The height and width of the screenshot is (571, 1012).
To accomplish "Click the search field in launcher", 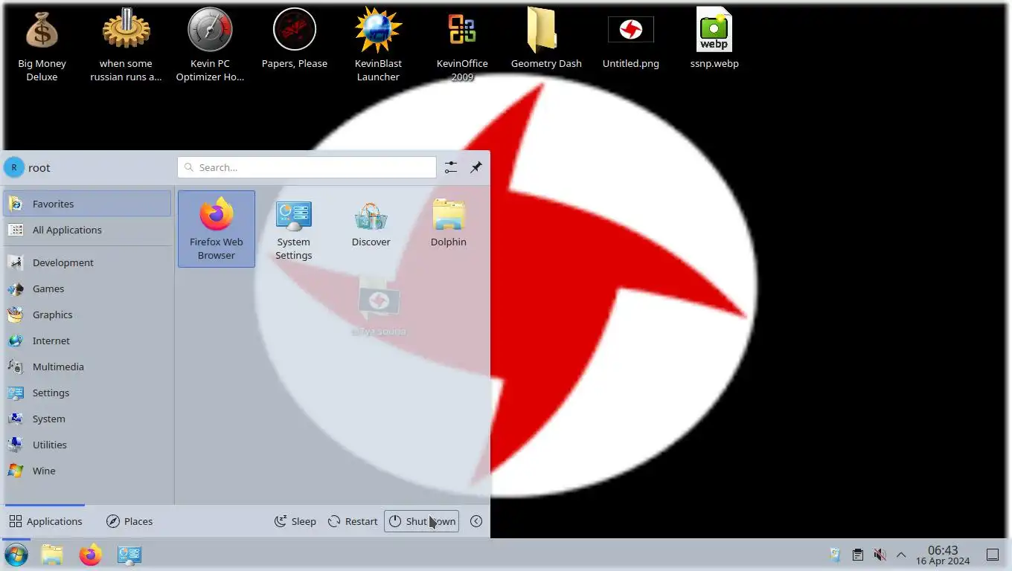I will [x=307, y=167].
